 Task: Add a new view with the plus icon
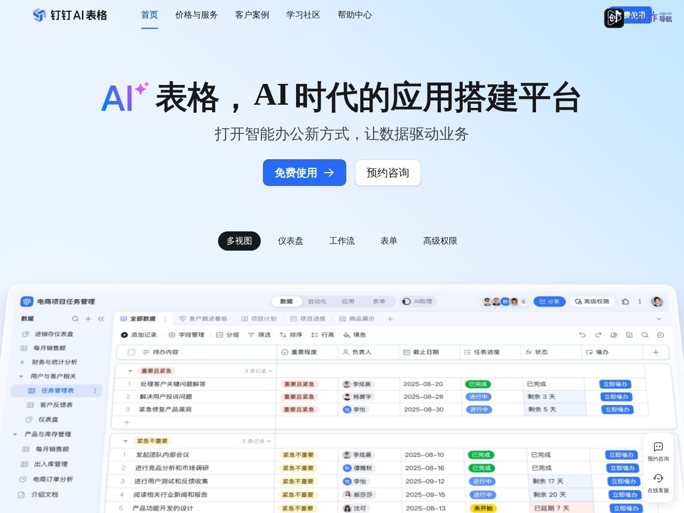(390, 319)
